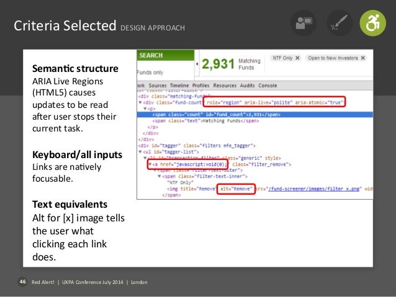Collapse the div class fund-count node
Screen dimensions: 396x297
[140, 102]
